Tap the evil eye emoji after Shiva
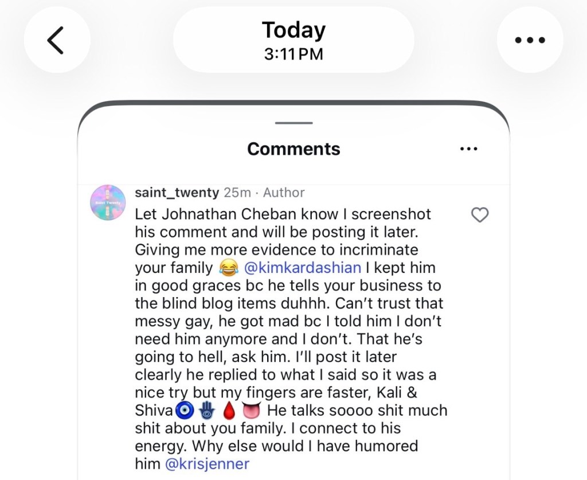 [184, 411]
